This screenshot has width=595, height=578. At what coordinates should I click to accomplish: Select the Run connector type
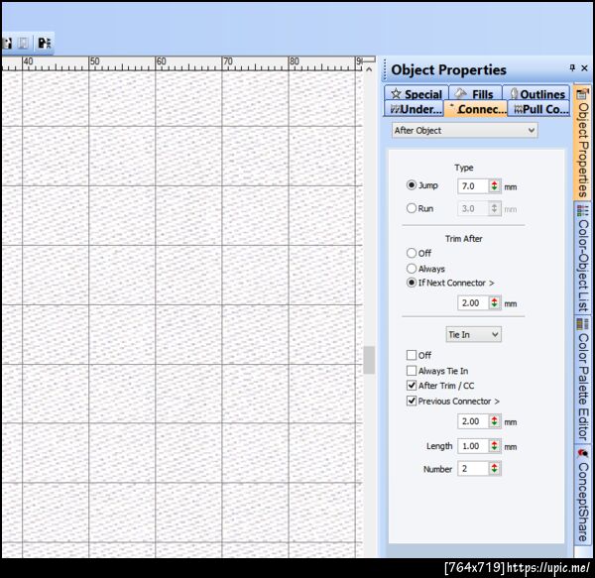point(412,208)
